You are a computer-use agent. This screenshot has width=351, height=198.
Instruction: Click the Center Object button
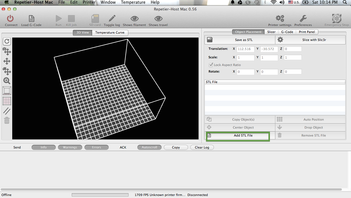240,127
